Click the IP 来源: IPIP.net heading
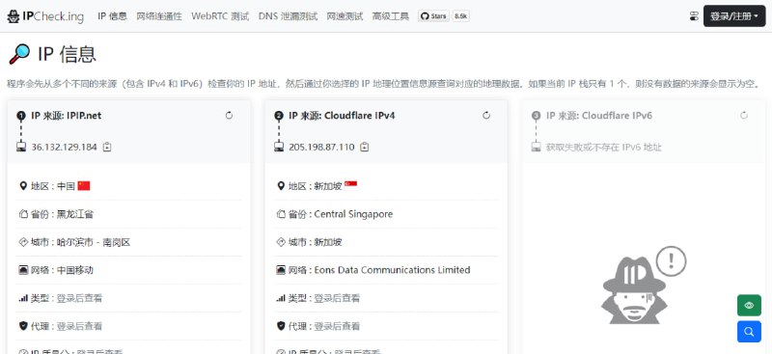Screen dimensions: 772x354 click(66, 115)
